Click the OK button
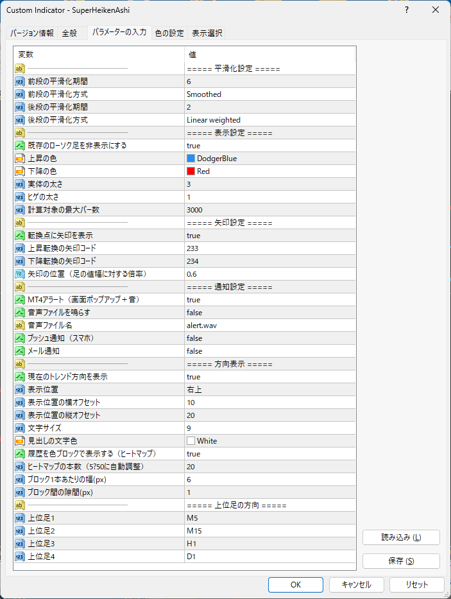The height and width of the screenshot is (599, 451). coord(296,584)
